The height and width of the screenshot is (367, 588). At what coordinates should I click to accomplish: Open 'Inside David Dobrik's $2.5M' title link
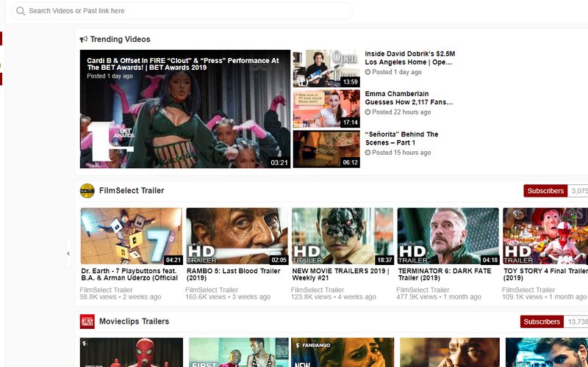(410, 58)
